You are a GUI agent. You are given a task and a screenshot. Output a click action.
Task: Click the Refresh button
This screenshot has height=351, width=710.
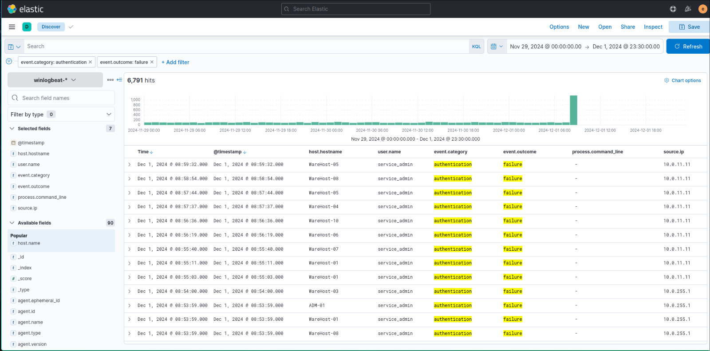pos(688,47)
